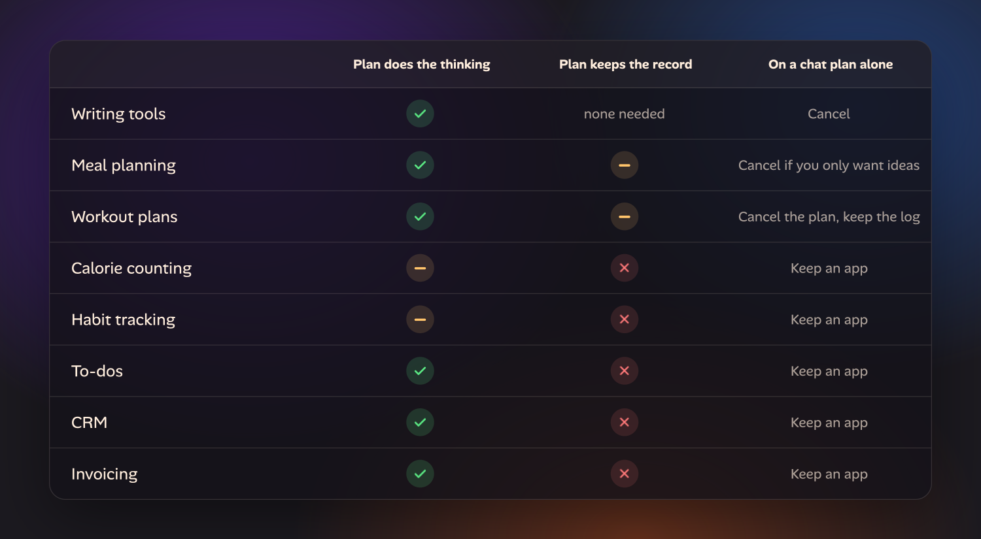Select the 'On a chat plan alone' header
The height and width of the screenshot is (539, 981).
click(x=831, y=65)
